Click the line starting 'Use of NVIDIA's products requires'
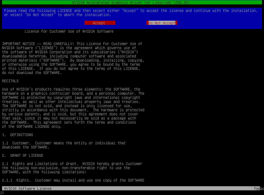This screenshot has width=264, height=195. click(71, 89)
